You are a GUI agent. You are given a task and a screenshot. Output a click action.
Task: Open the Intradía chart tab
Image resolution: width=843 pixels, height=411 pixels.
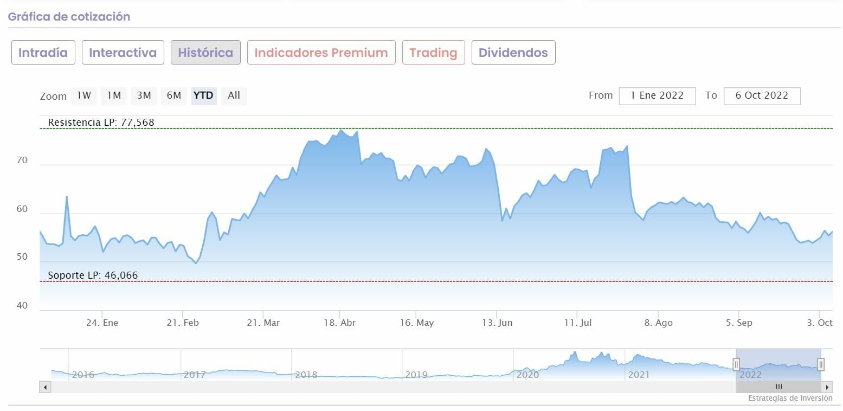tap(43, 53)
